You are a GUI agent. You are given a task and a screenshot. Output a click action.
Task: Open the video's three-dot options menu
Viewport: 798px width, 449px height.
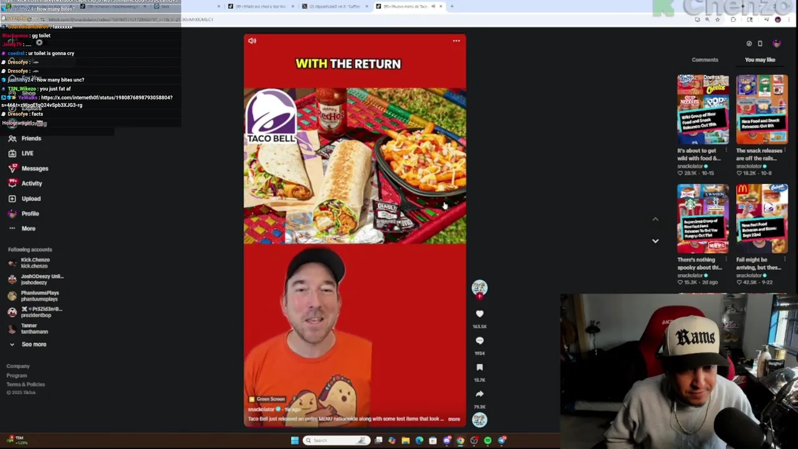click(x=456, y=41)
